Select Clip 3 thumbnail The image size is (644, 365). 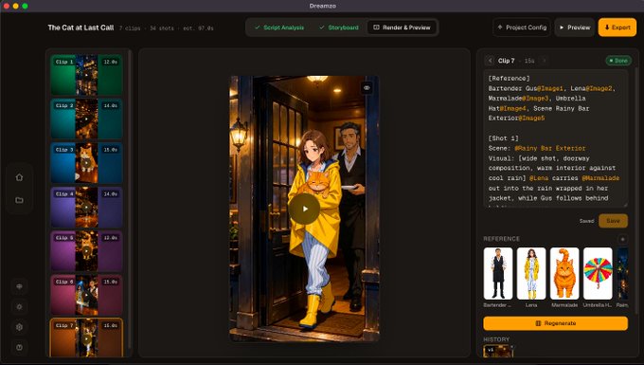coord(87,163)
